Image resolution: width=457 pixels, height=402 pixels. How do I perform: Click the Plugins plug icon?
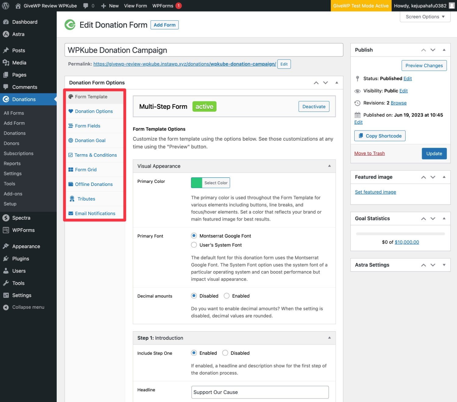click(x=6, y=258)
